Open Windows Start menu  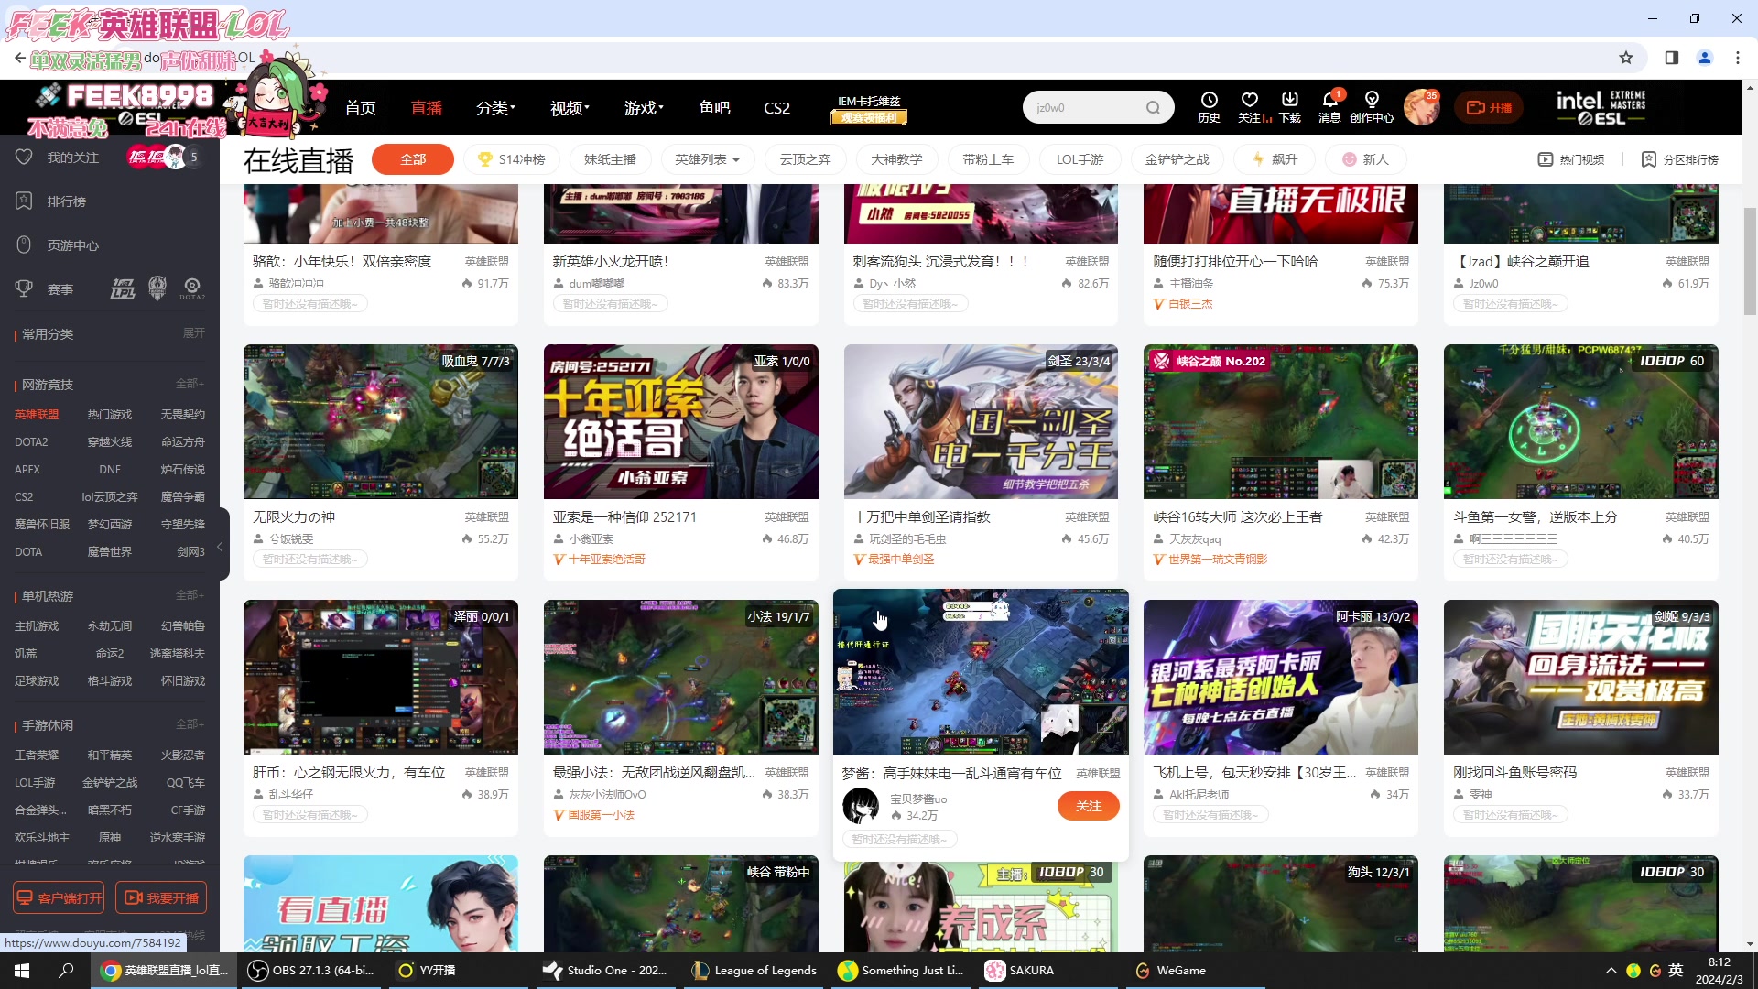[x=22, y=971]
